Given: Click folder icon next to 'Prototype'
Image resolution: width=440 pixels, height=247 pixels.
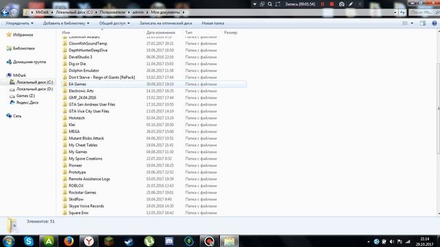Looking at the screenshot, I should (x=65, y=172).
